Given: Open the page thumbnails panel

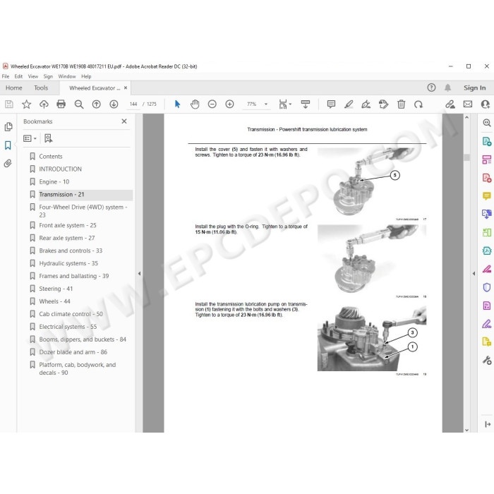Looking at the screenshot, I should [8, 126].
